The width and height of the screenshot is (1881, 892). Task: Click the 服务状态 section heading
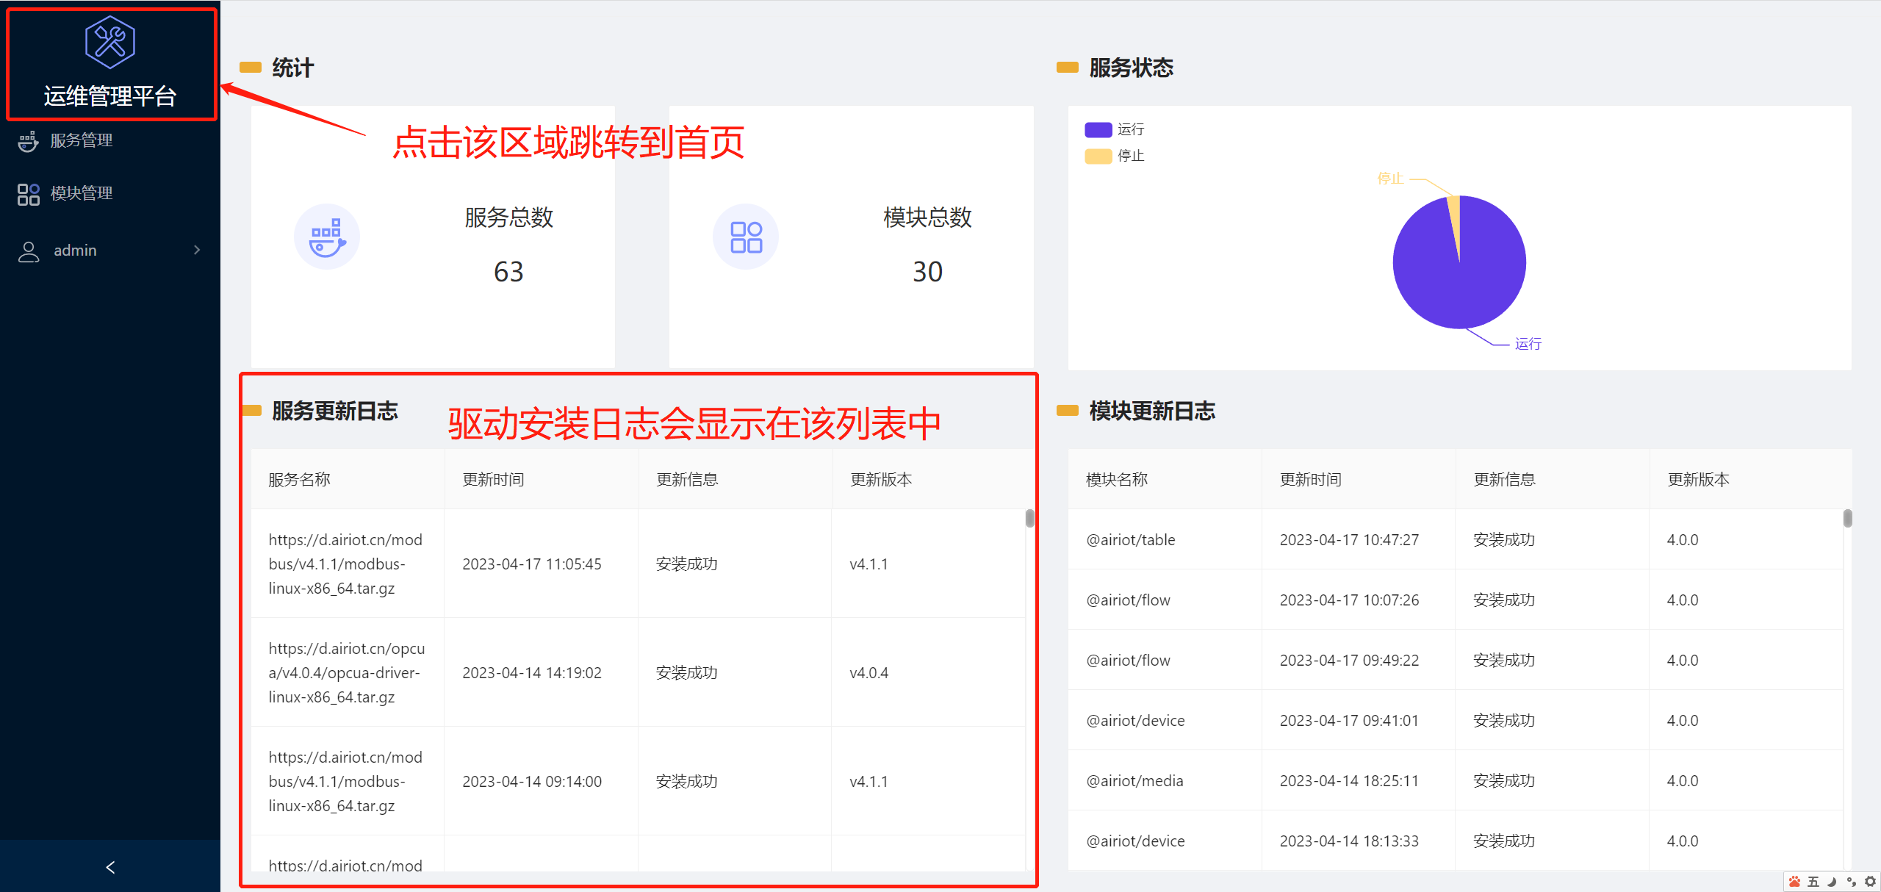point(1132,68)
